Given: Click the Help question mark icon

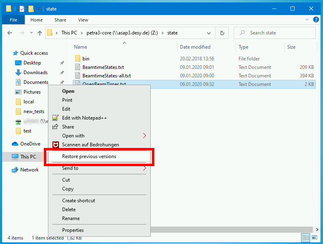Looking at the screenshot, I should [x=316, y=20].
